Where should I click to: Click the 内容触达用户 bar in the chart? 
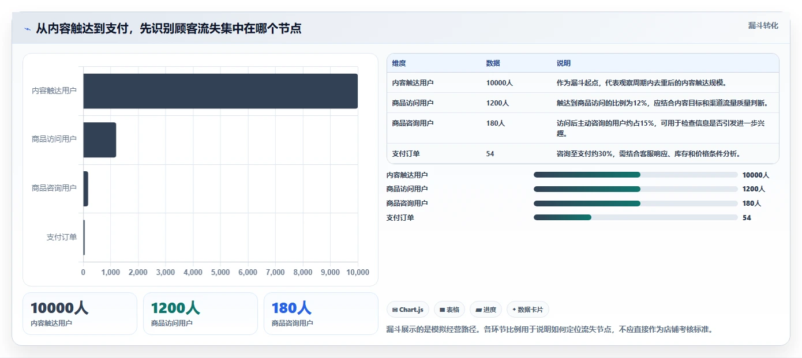pyautogui.click(x=220, y=91)
